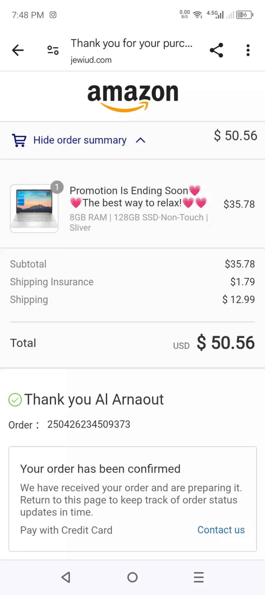This screenshot has height=595, width=265.
Task: Collapse order summary with the chevron arrow
Action: (x=140, y=140)
